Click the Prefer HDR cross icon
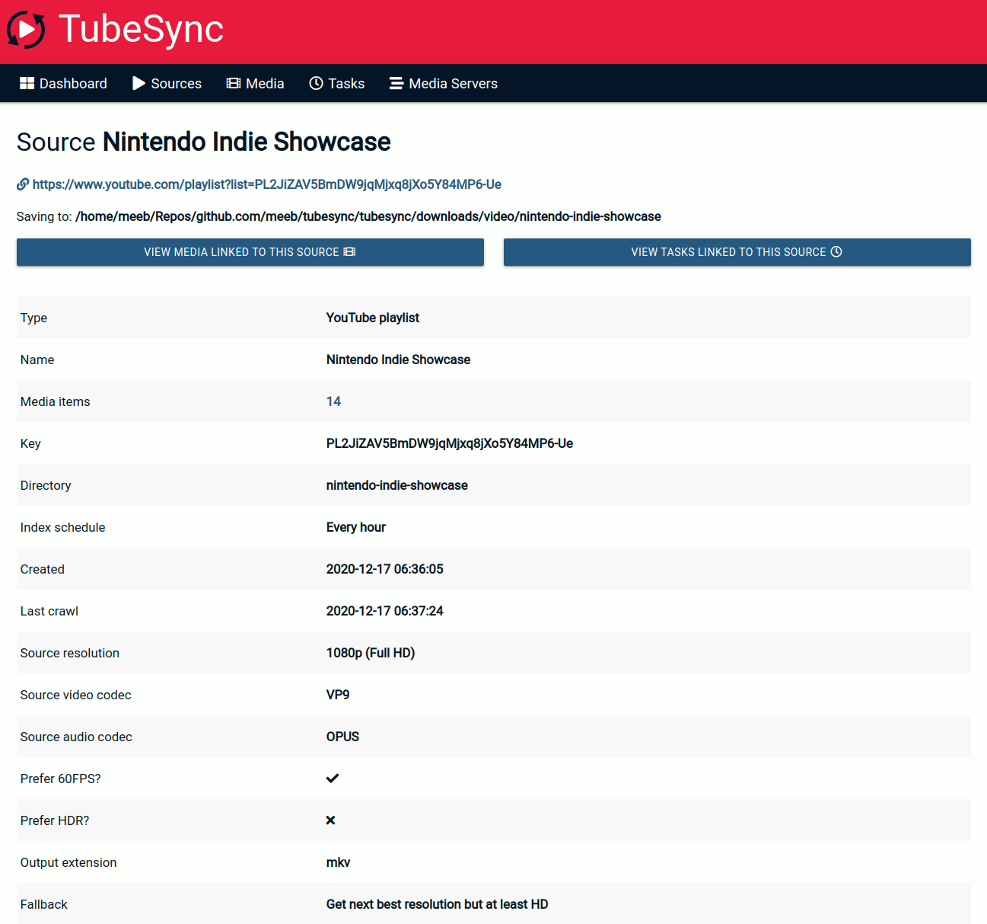987x924 pixels. pyautogui.click(x=331, y=820)
